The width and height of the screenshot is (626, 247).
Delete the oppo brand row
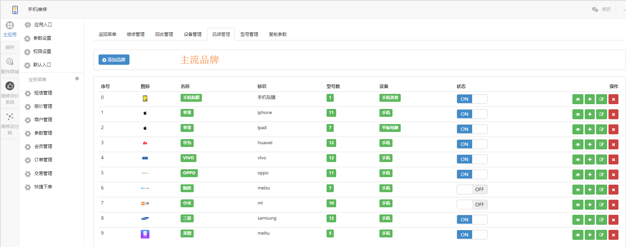(613, 175)
